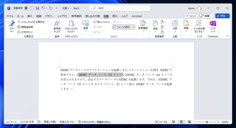Collapse the ribbon with chevron
Screen dimensions: 236x128
[228, 36]
